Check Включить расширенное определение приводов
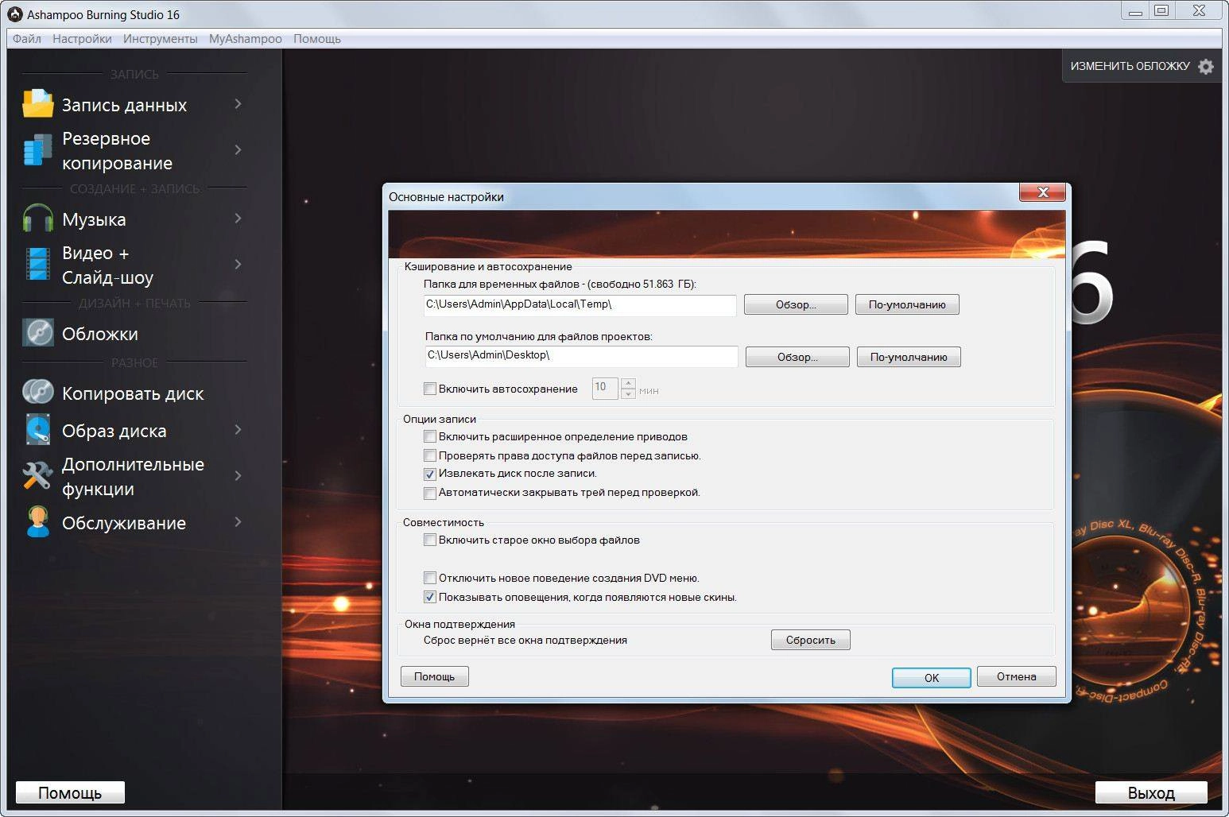Image resolution: width=1229 pixels, height=817 pixels. [x=430, y=436]
